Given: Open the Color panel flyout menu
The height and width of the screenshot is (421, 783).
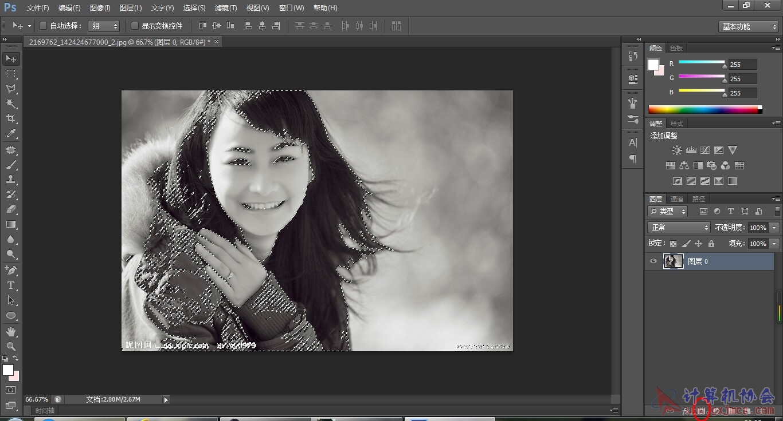Looking at the screenshot, I should point(776,48).
